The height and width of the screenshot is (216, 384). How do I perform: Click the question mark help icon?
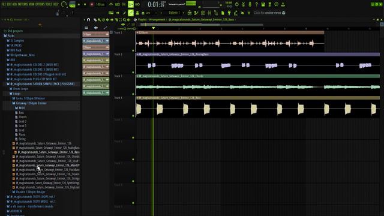click(x=256, y=4)
